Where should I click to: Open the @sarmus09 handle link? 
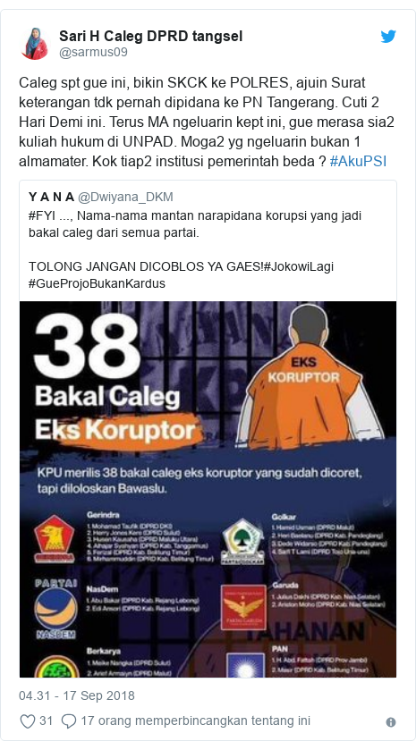click(x=93, y=52)
